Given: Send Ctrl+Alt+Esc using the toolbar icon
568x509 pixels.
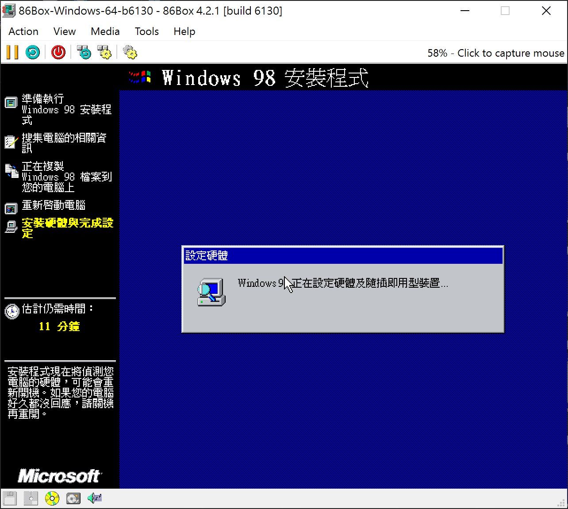Looking at the screenshot, I should (x=105, y=52).
